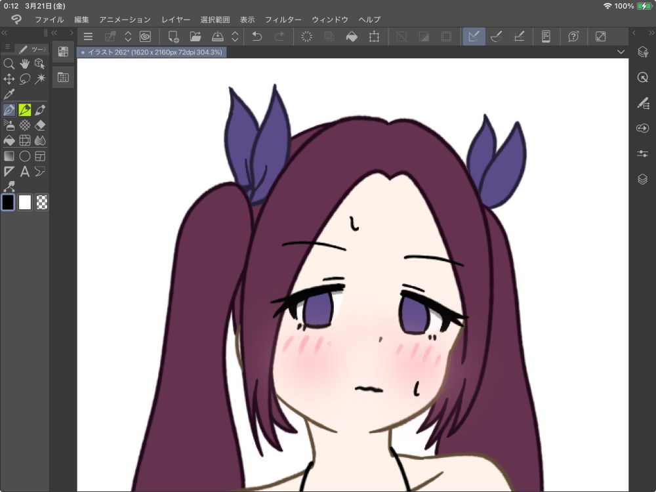
Task: Select the Move layer tool
Action: tap(9, 79)
